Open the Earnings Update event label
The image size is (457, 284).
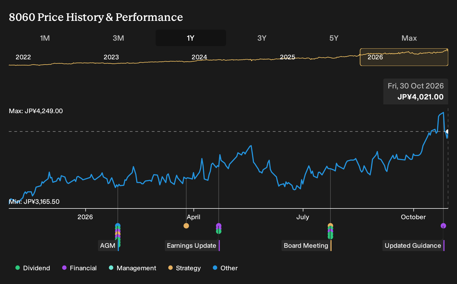click(x=192, y=246)
